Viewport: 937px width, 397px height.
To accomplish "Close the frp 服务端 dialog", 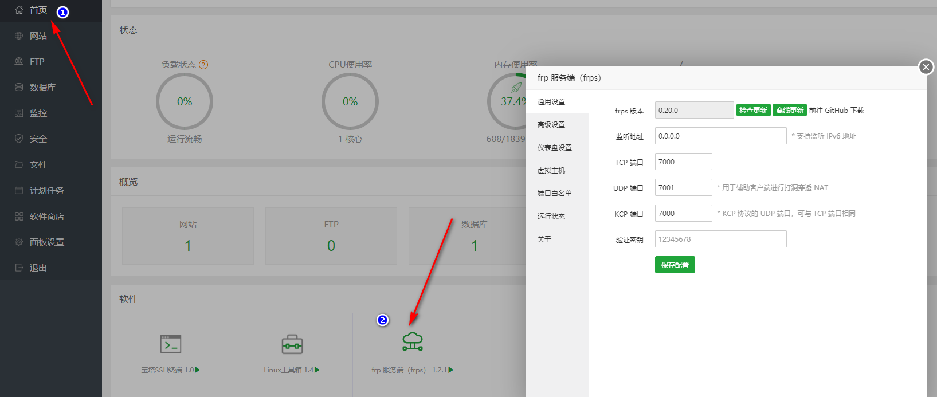I will [926, 67].
